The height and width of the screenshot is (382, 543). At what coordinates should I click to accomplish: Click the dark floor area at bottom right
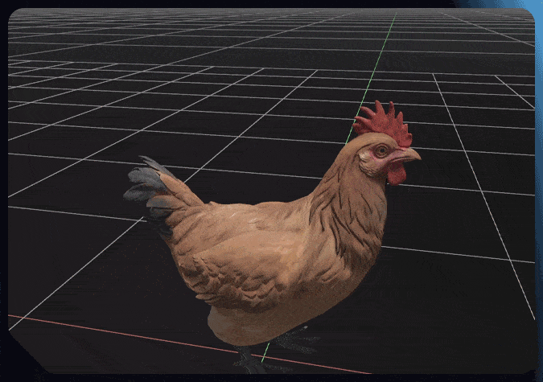coord(467,338)
